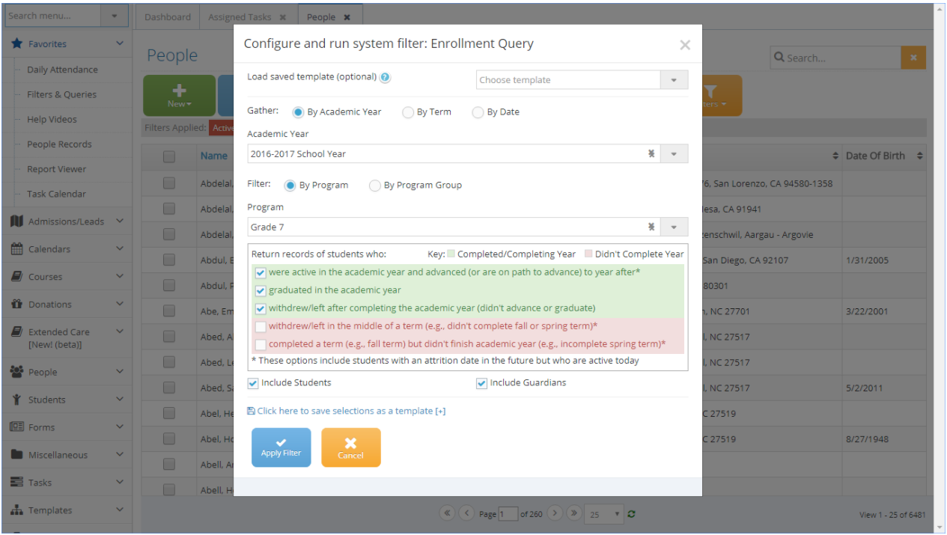Close the Enrollment Query dialog with the X

click(x=684, y=45)
